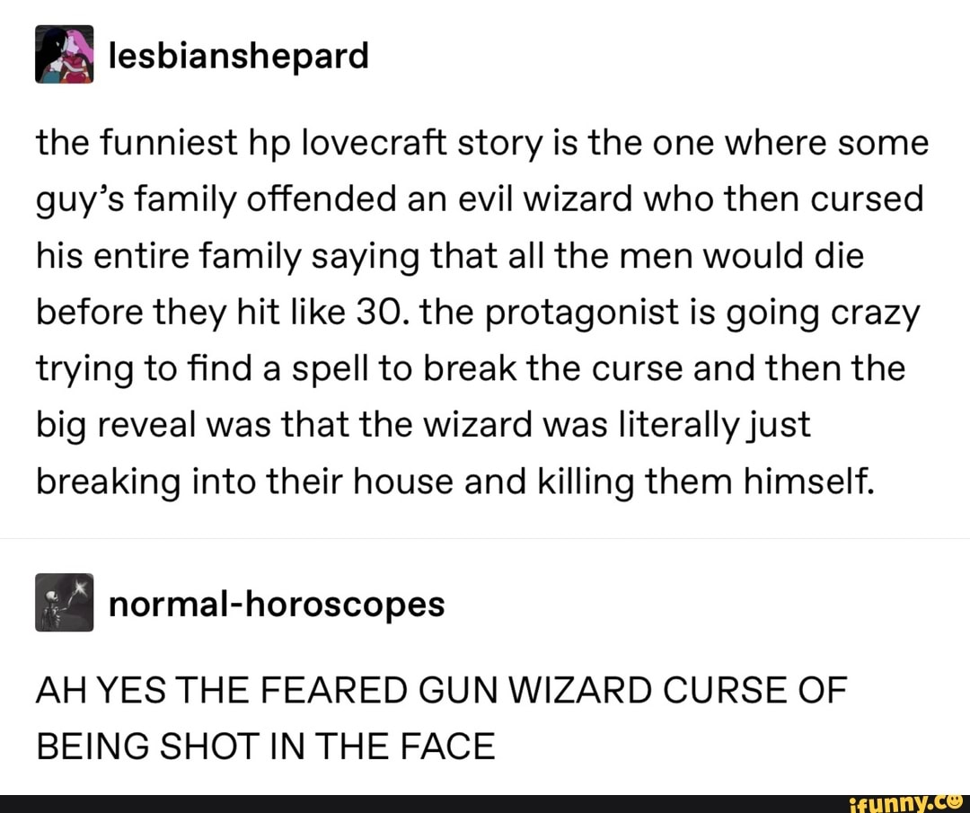Viewport: 970px width, 813px height.
Task: Click the phrase "big reveal" in the post
Action: (x=116, y=426)
